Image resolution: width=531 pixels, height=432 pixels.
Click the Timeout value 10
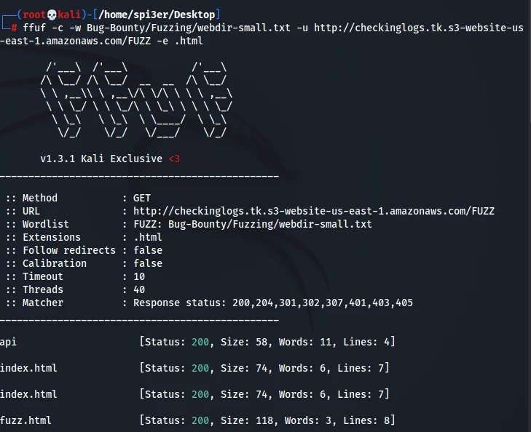pyautogui.click(x=139, y=276)
